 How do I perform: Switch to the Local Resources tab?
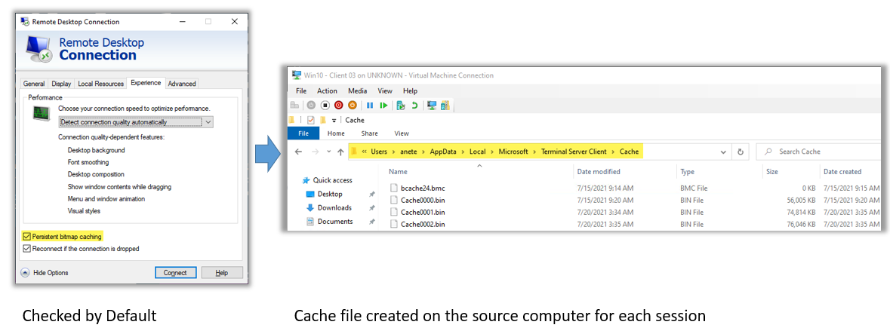point(100,84)
